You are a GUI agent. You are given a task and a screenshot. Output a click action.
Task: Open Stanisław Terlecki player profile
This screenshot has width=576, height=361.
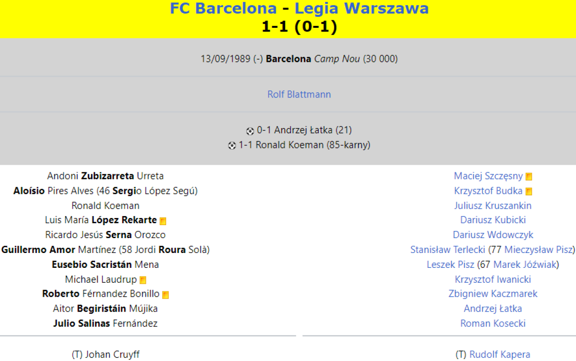pyautogui.click(x=448, y=250)
